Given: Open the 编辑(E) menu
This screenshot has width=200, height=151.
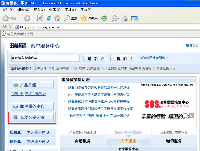Looking at the screenshot, I should click(x=23, y=10).
